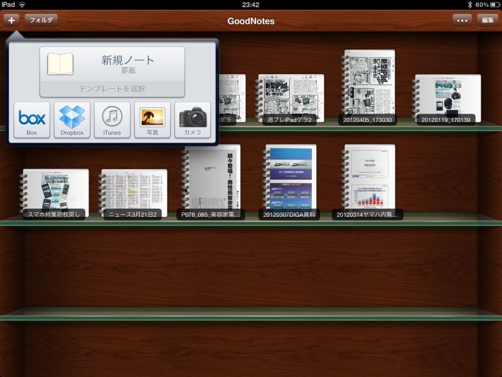Image resolution: width=502 pixels, height=377 pixels.
Task: Tap 編集 to edit the bookshelf
Action: (x=488, y=20)
